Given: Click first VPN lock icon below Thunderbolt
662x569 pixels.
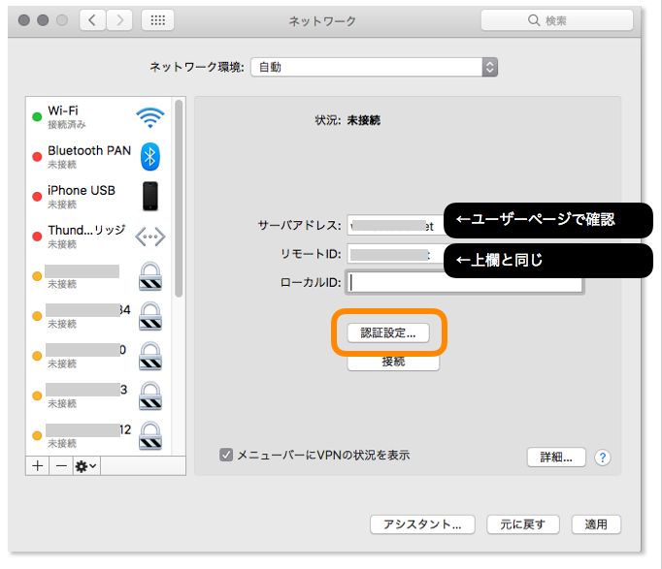Looking at the screenshot, I should pos(150,276).
